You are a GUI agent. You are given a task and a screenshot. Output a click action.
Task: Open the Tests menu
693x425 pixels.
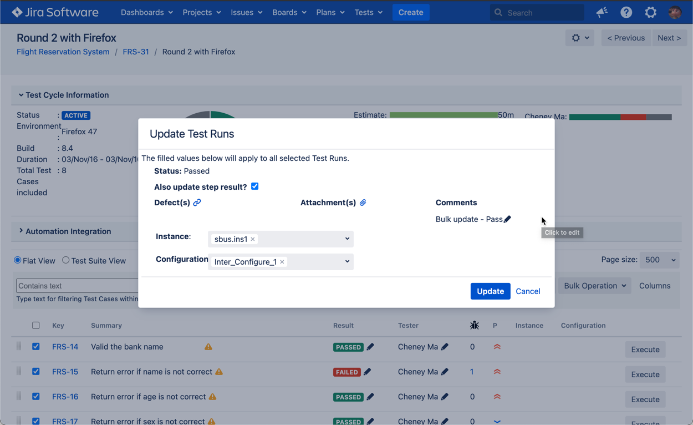point(368,12)
